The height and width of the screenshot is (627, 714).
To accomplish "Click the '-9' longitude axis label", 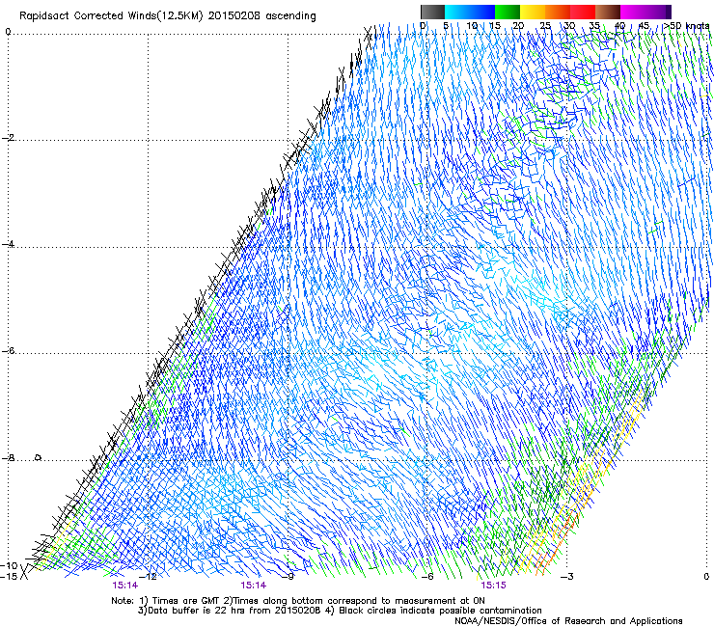I will coord(288,577).
